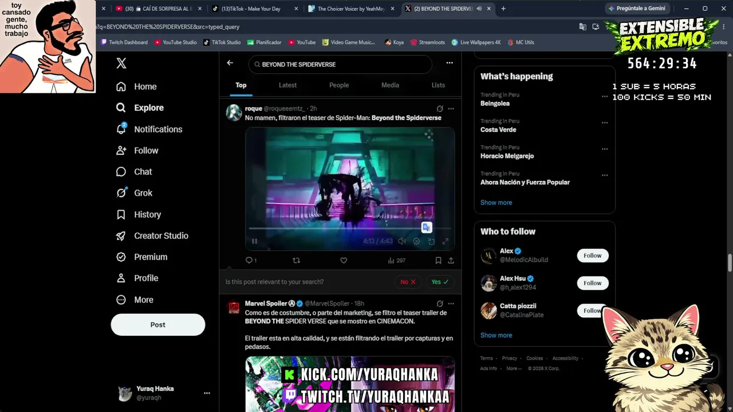
Task: Show more trending topics
Action: click(496, 203)
